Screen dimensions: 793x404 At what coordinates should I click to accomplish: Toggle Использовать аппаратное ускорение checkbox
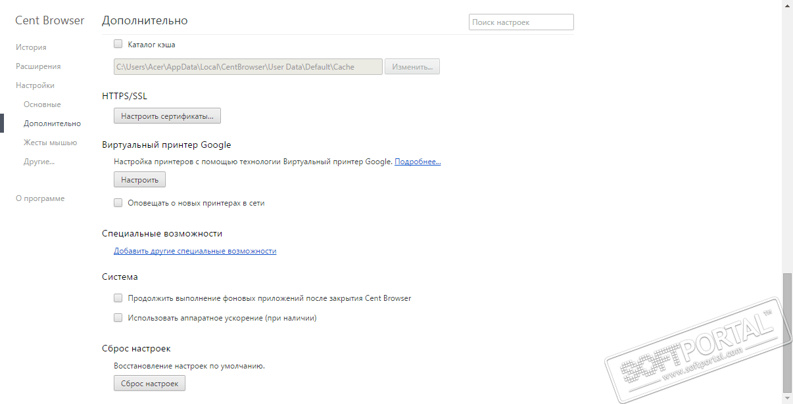pyautogui.click(x=118, y=318)
